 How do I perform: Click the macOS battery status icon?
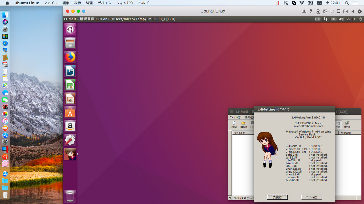pos(311,3)
